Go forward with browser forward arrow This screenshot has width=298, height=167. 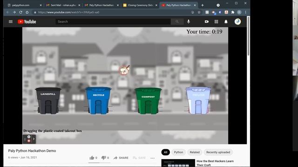tap(14, 12)
